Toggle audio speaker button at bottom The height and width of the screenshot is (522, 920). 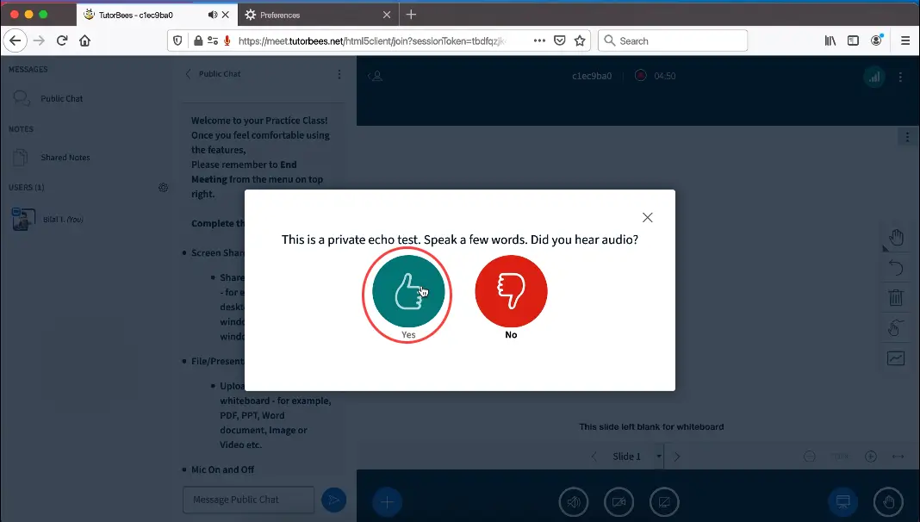(x=574, y=501)
